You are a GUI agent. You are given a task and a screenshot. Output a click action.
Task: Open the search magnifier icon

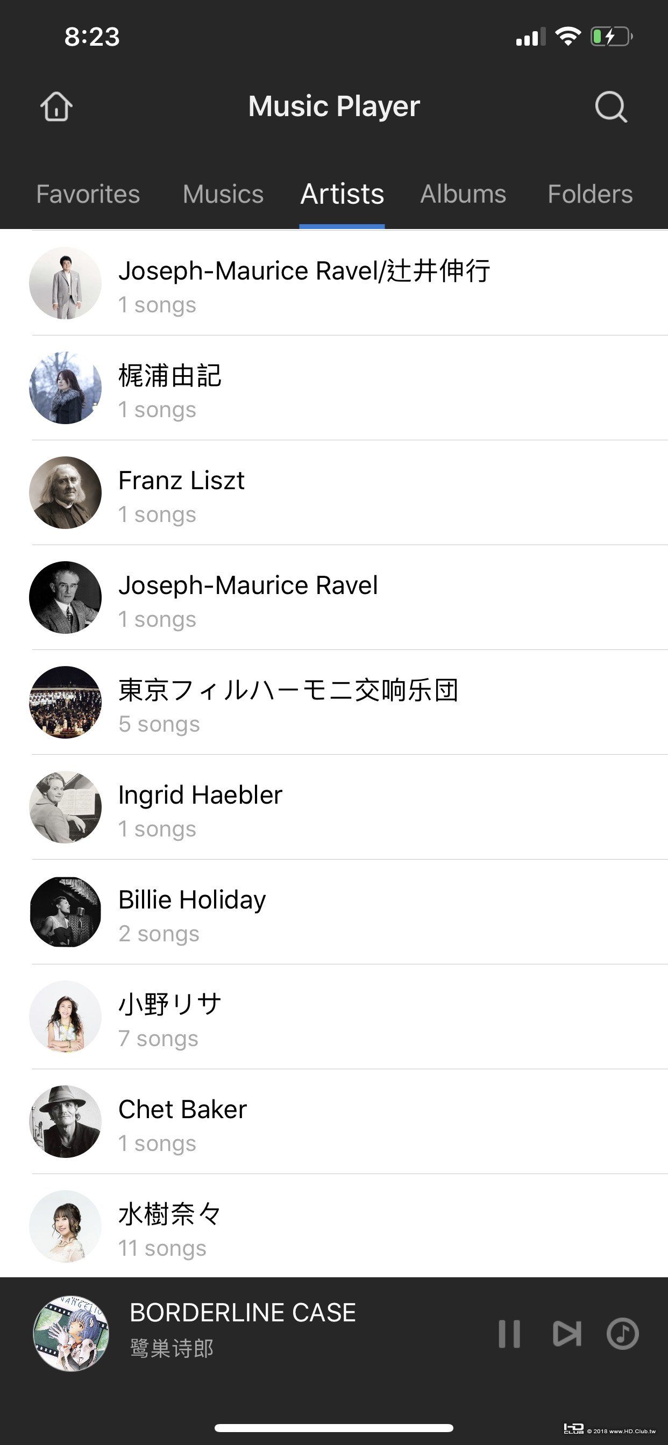click(x=611, y=106)
